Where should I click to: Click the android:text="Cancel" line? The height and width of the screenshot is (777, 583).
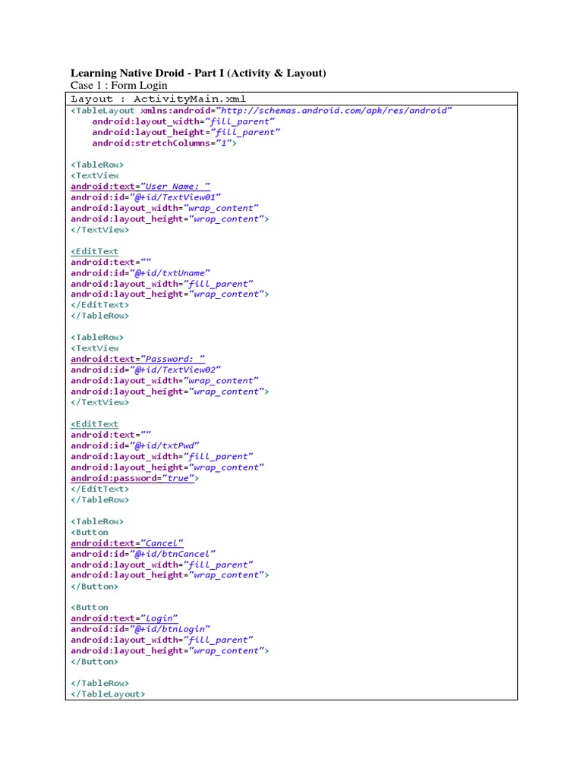click(127, 543)
